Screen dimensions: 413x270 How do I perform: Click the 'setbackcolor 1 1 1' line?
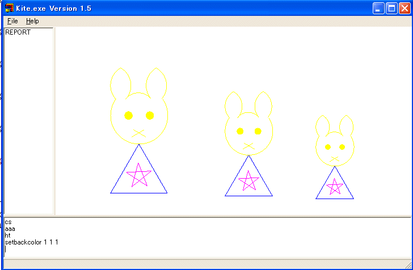(31, 242)
